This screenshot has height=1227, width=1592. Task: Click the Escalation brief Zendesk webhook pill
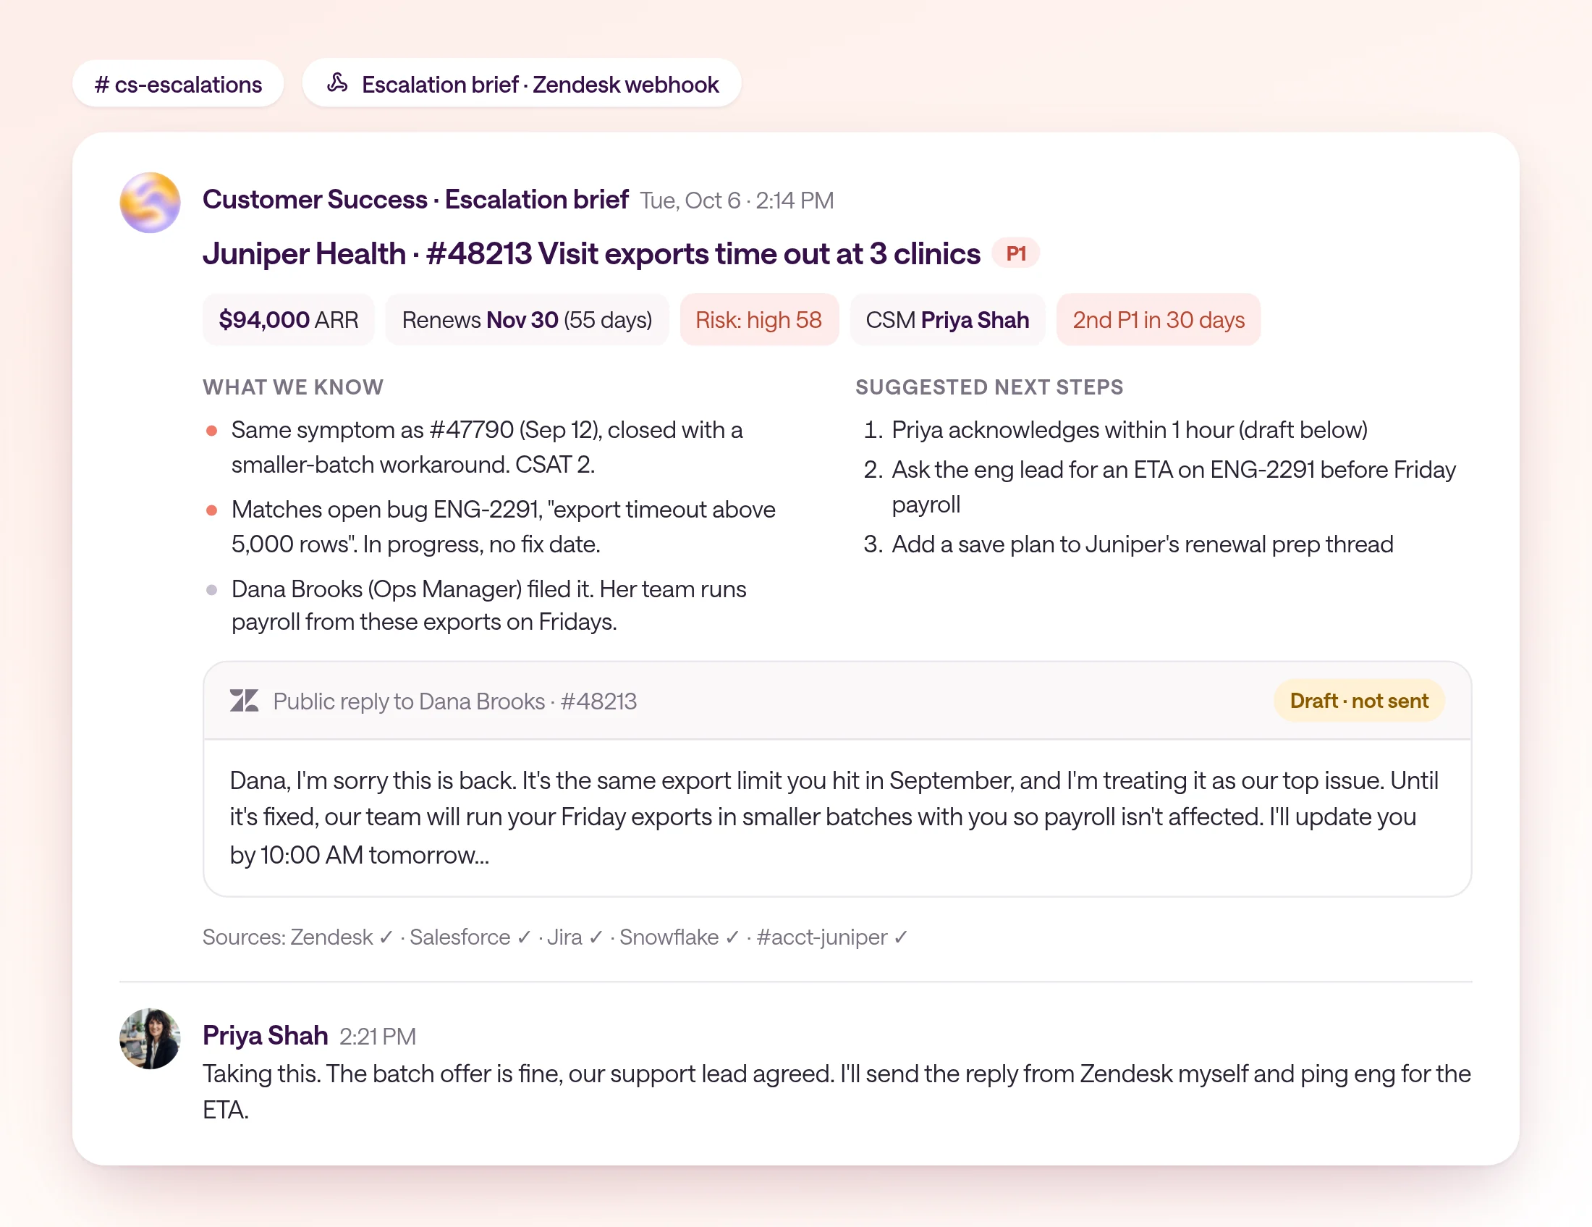pyautogui.click(x=521, y=84)
